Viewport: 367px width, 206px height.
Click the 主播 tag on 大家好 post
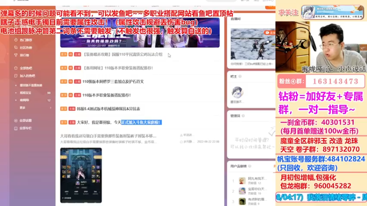(72, 122)
